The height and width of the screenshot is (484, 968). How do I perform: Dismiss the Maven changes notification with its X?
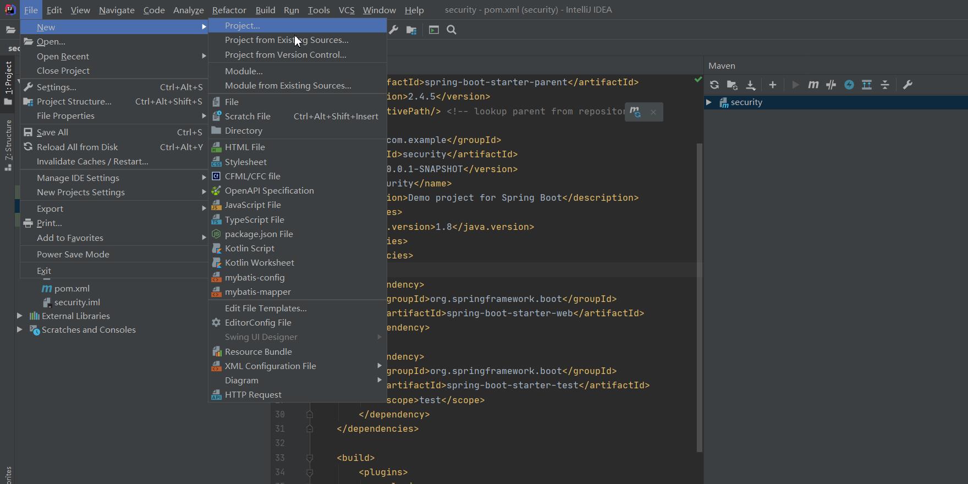click(x=653, y=112)
